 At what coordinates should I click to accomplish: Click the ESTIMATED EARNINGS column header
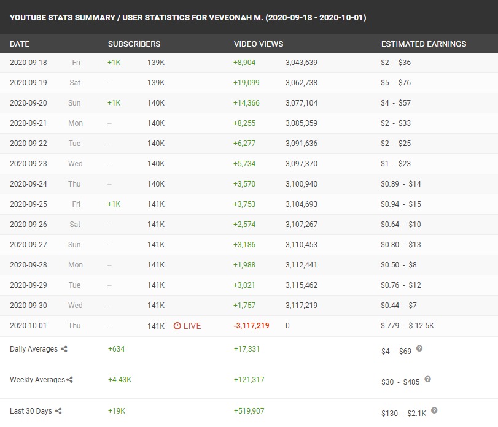point(424,44)
